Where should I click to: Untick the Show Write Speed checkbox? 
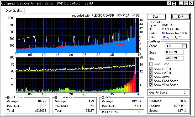tap(151, 85)
